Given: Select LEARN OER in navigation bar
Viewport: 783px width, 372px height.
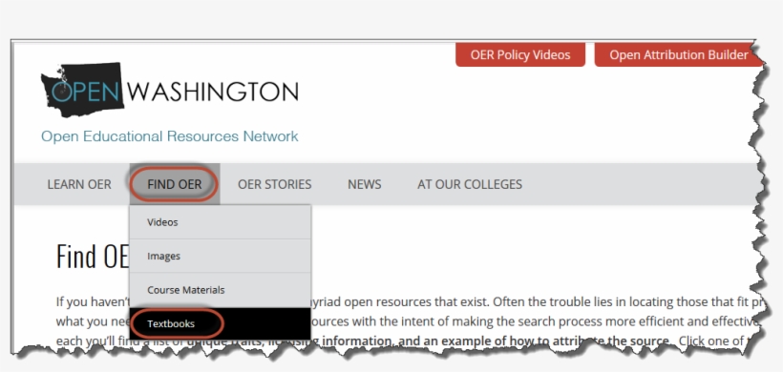Looking at the screenshot, I should pos(79,184).
